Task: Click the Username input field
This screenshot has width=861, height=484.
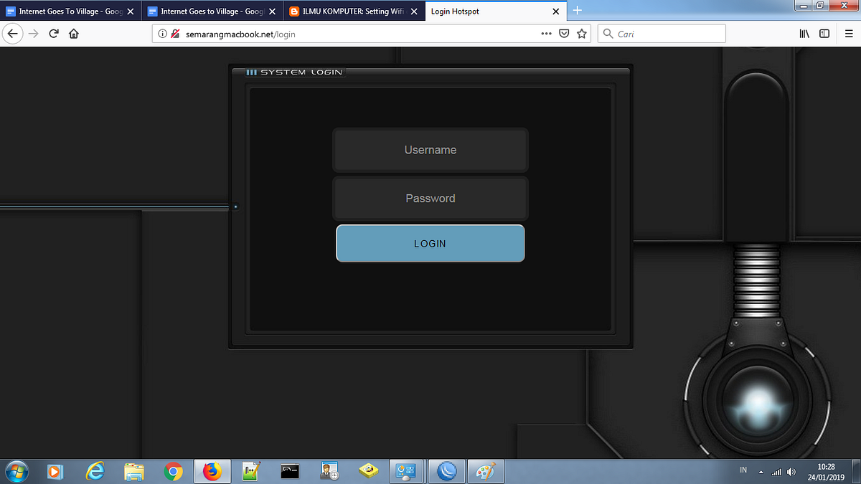Action: [430, 150]
